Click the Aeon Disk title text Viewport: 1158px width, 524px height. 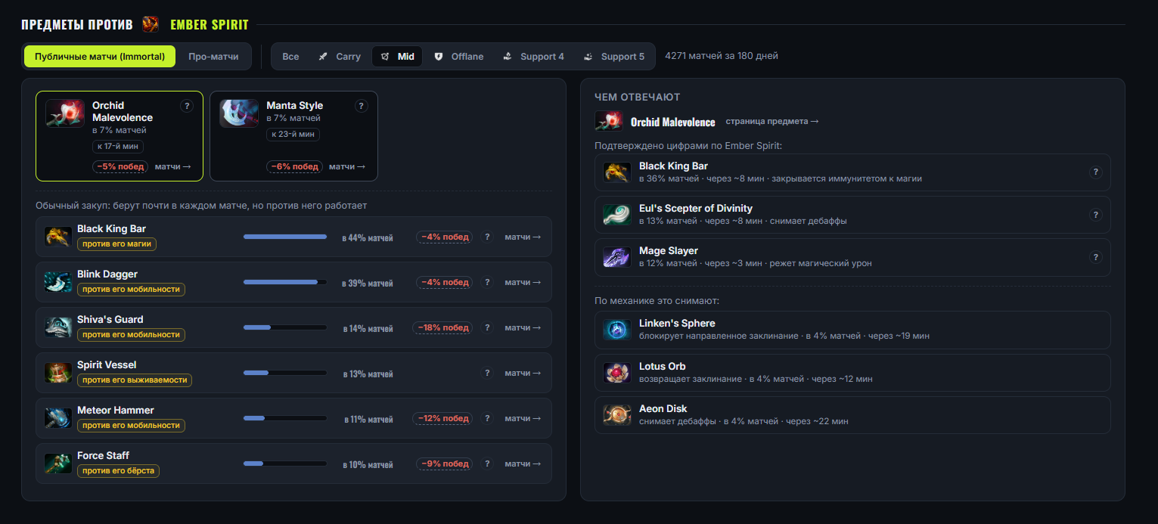(x=663, y=408)
